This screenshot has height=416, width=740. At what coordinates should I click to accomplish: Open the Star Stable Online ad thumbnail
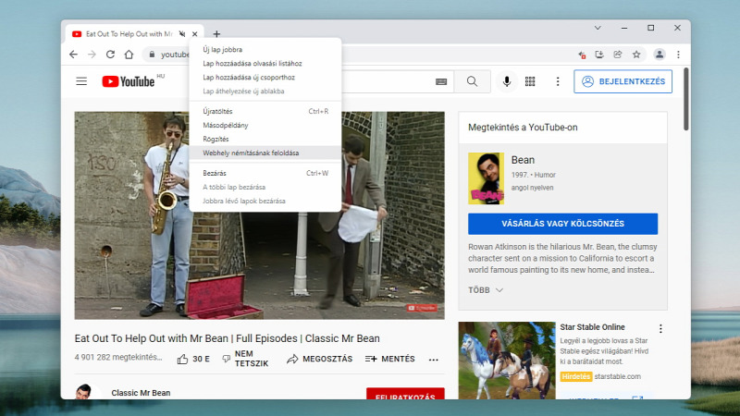(x=506, y=361)
